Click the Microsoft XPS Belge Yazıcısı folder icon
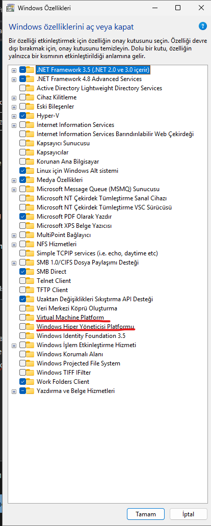This screenshot has width=211, height=526. tap(31, 225)
